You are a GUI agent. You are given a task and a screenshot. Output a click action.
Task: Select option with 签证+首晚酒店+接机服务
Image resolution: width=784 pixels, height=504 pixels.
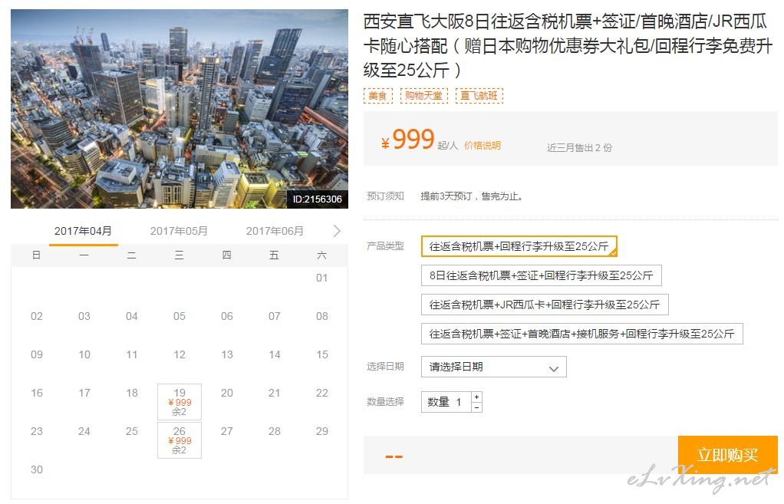coord(582,334)
